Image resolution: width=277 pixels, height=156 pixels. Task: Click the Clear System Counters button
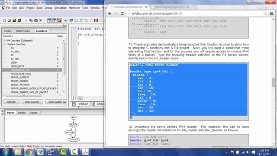point(56,102)
